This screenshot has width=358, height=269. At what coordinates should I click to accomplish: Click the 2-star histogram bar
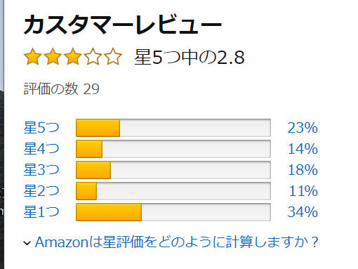pos(173,191)
